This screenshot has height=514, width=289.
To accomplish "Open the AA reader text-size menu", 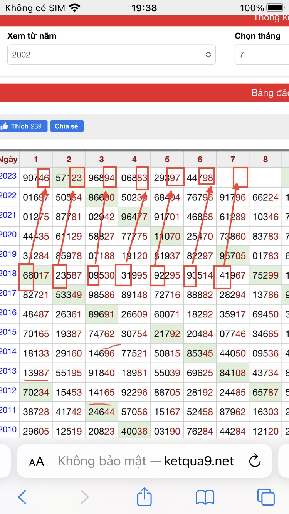I will pos(37,461).
